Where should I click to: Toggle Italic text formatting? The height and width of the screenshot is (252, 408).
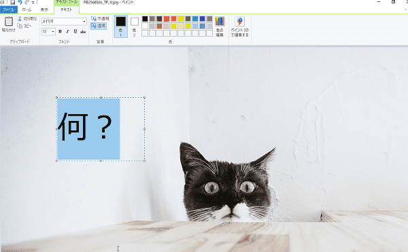point(67,31)
